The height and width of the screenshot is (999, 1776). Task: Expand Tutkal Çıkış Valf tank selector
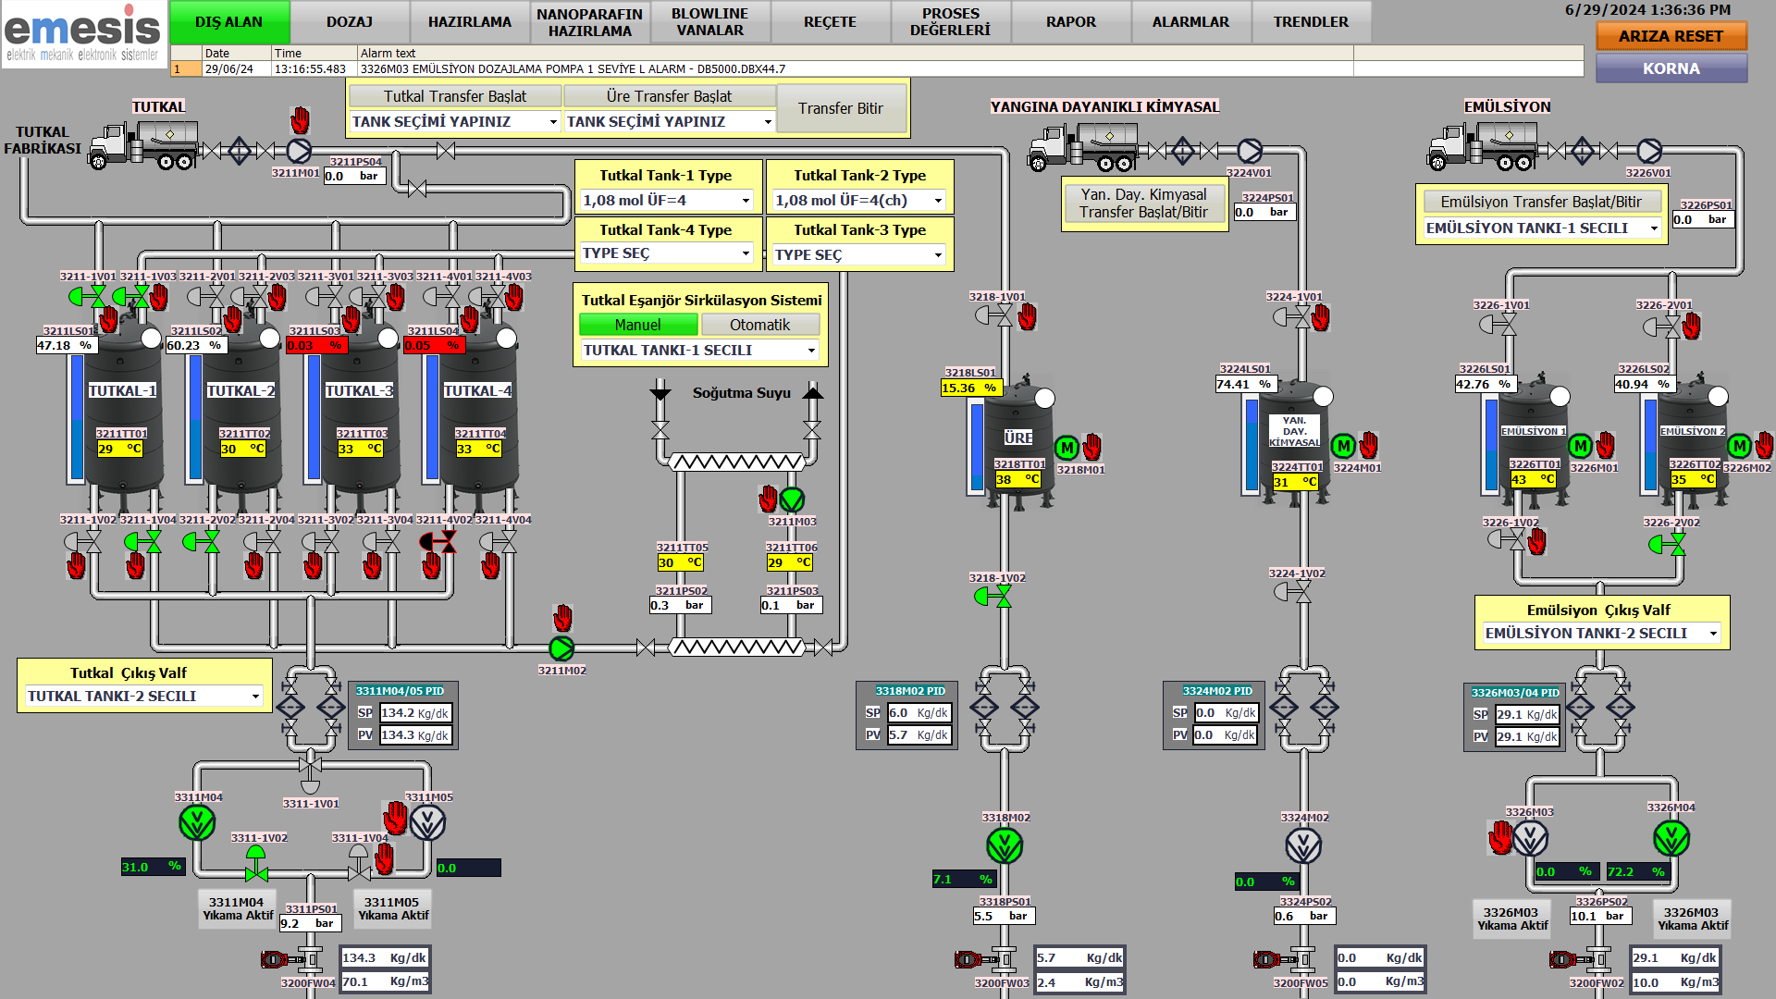[x=143, y=697]
